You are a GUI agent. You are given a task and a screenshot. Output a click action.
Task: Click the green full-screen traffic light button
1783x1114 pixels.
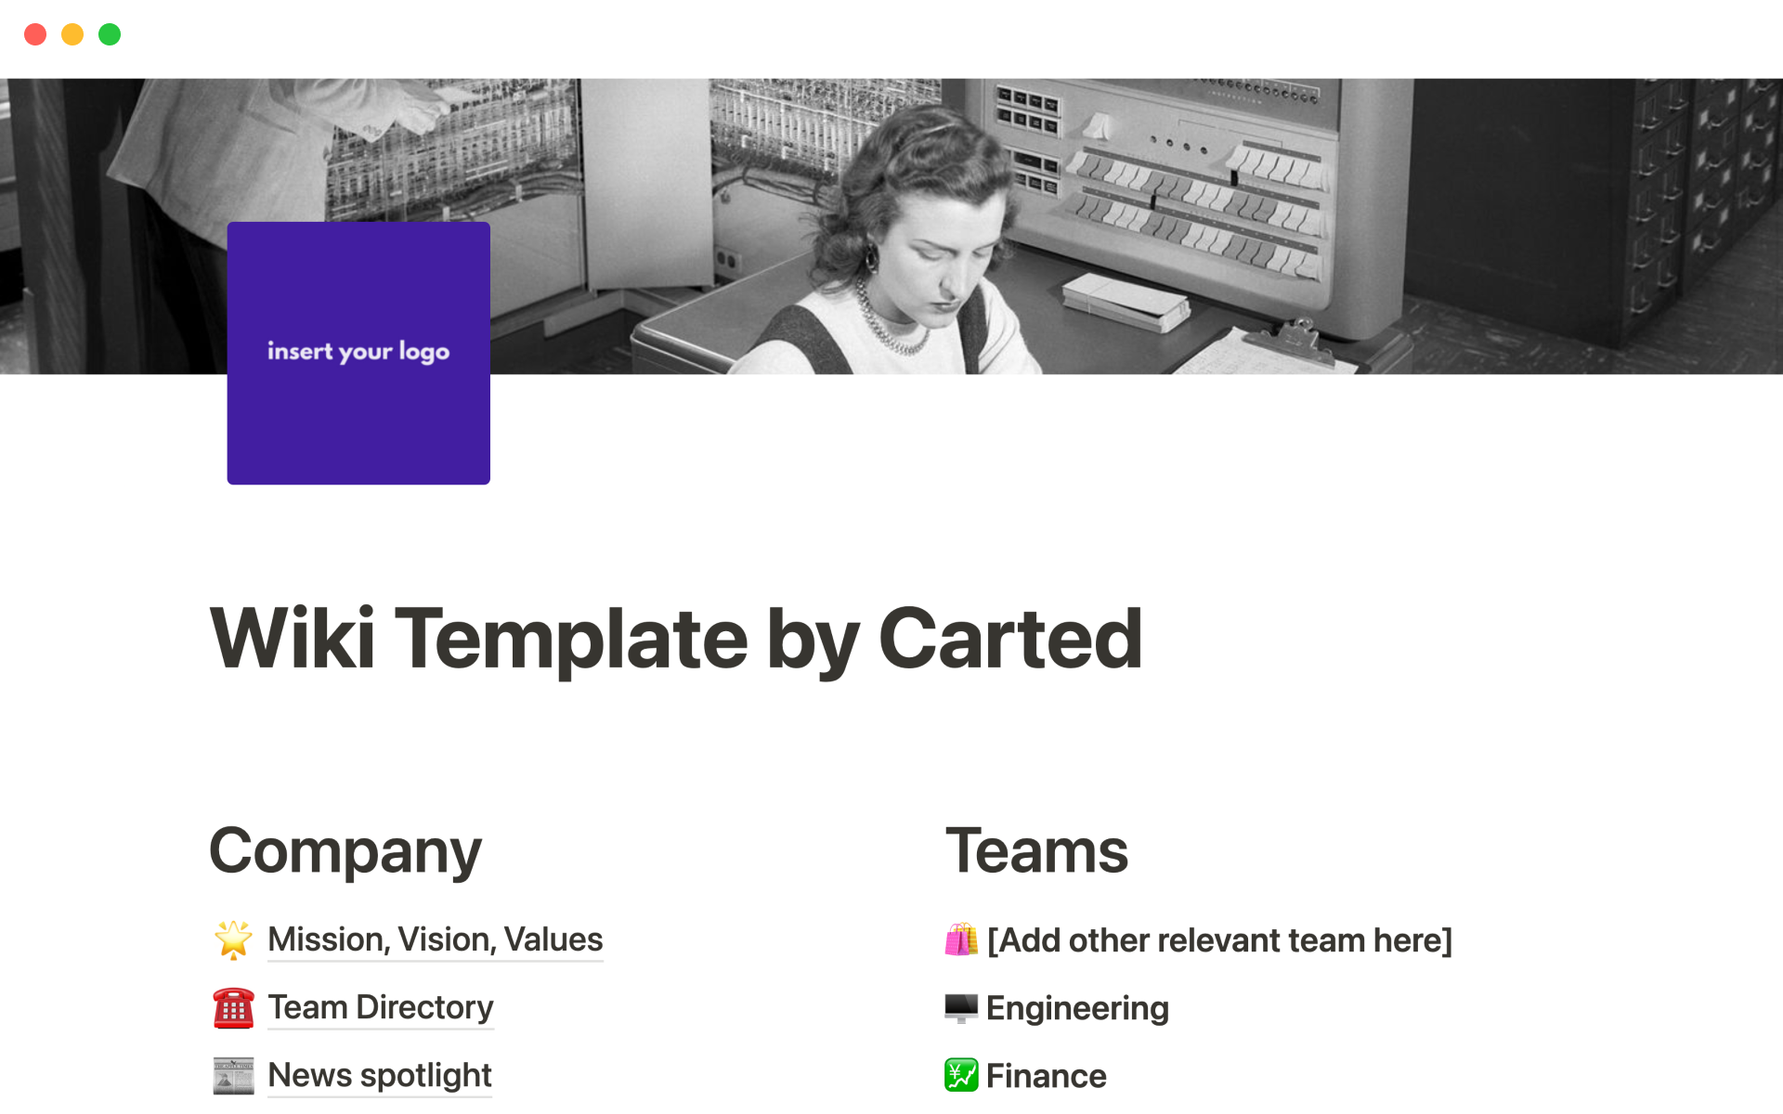pos(110,34)
